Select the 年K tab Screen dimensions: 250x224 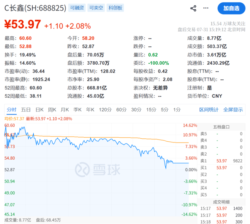point(90,110)
